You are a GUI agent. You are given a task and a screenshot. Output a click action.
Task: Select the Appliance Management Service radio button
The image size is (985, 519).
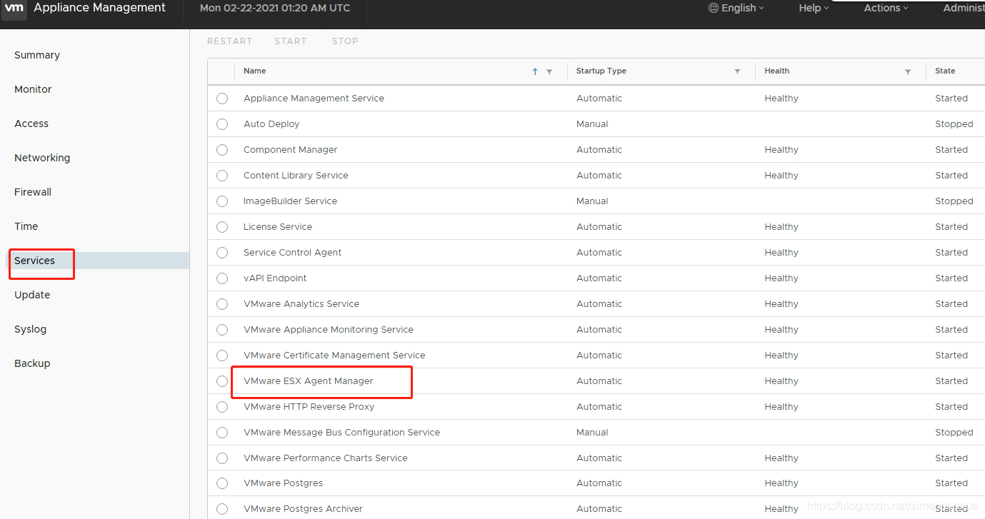click(222, 99)
